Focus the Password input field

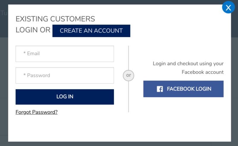65,75
